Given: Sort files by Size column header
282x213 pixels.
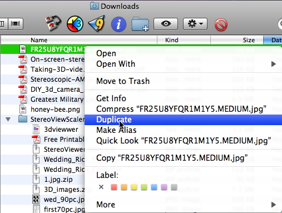Looking at the screenshot, I should [237, 40].
